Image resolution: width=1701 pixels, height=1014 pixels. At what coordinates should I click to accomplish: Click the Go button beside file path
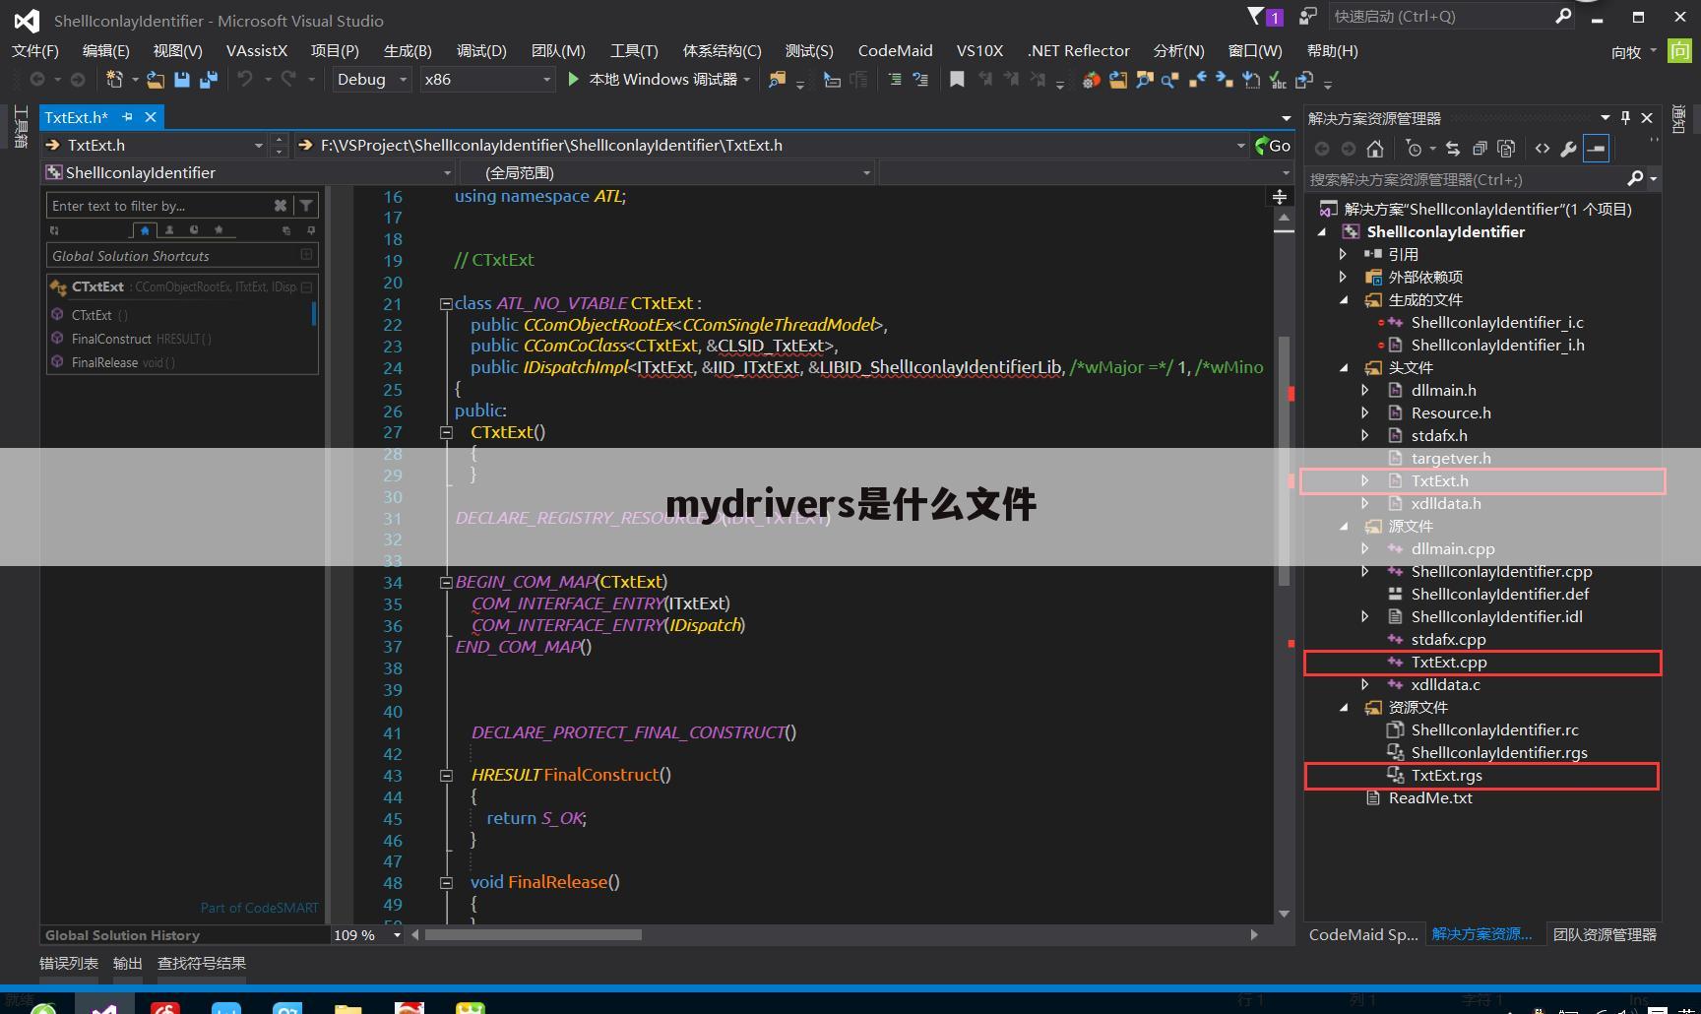(1273, 146)
